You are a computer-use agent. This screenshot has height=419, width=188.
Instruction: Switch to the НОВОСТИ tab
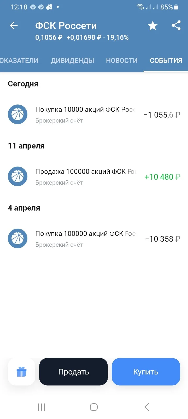[122, 60]
